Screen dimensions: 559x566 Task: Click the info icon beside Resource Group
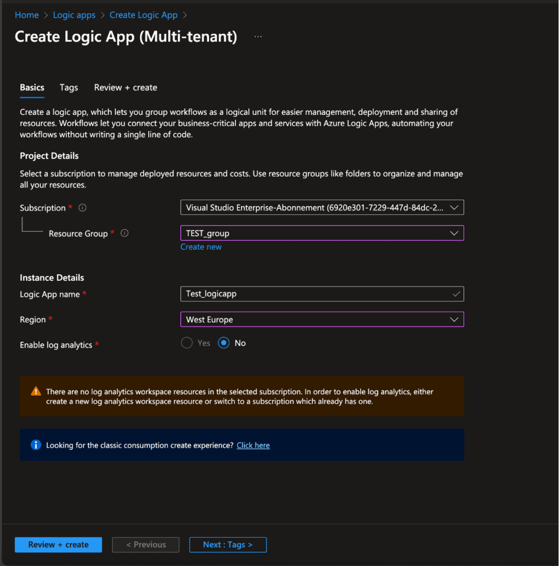coord(124,233)
